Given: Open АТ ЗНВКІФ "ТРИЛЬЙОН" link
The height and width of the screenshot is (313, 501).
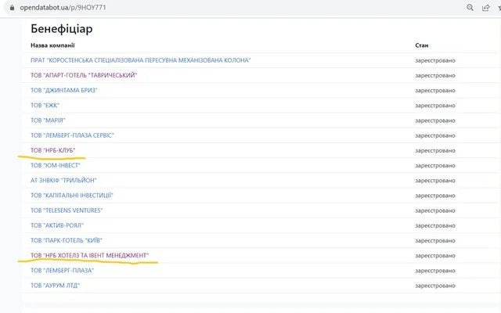Looking at the screenshot, I should pyautogui.click(x=63, y=180).
